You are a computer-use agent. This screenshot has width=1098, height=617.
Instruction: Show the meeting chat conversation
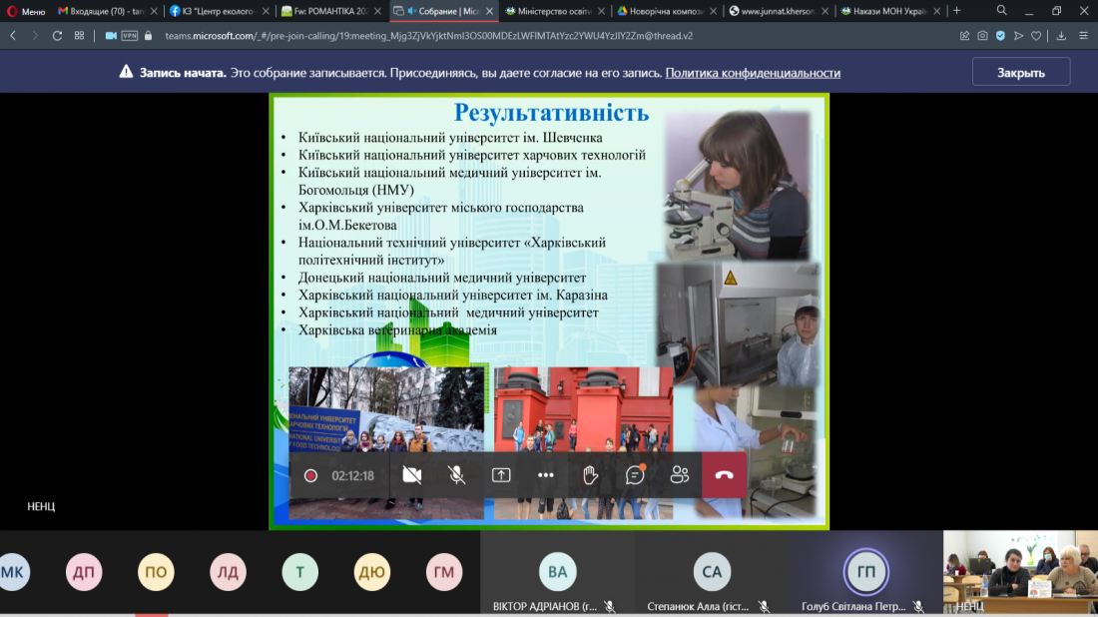pyautogui.click(x=635, y=475)
